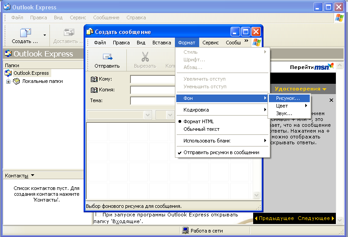This screenshot has width=348, height=237.
Task: Toggle Отправить рисунки в сообщении
Action: pos(223,152)
